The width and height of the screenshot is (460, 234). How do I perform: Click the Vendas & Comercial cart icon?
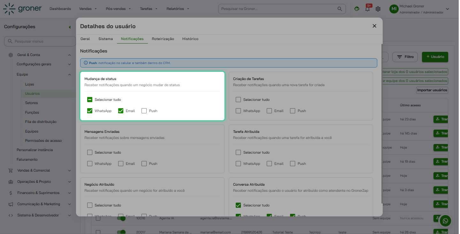[x=11, y=170]
